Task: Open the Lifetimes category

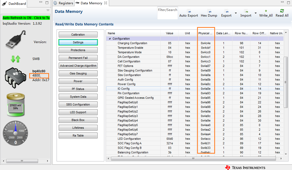Action: [x=78, y=128]
